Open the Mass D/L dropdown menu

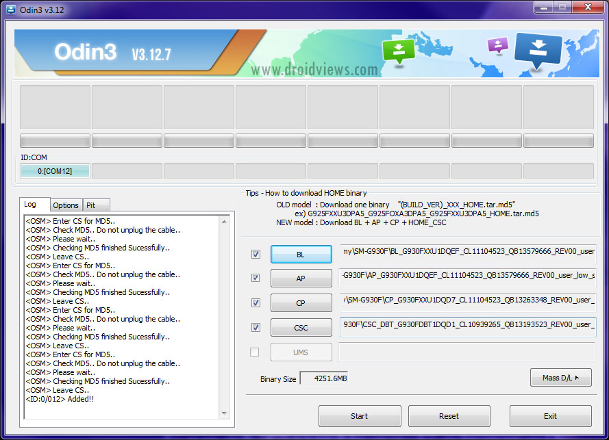560,378
